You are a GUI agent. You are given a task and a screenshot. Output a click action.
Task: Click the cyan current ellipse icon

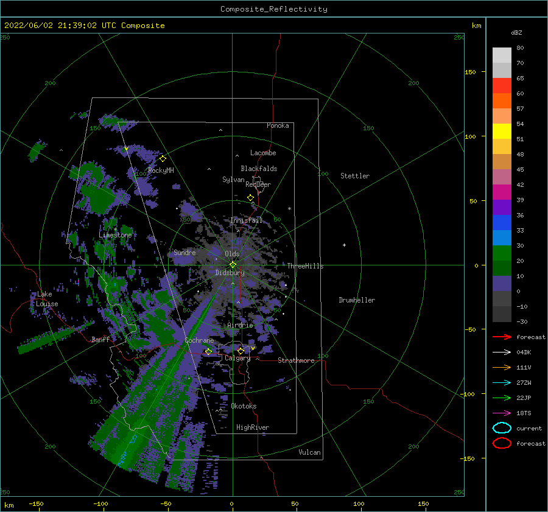tap(502, 428)
